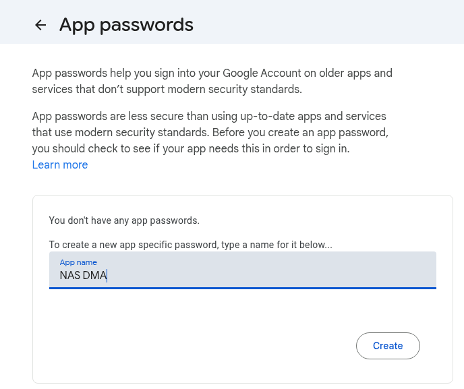Go back using the left arrow icon
464x389 pixels.
40,26
